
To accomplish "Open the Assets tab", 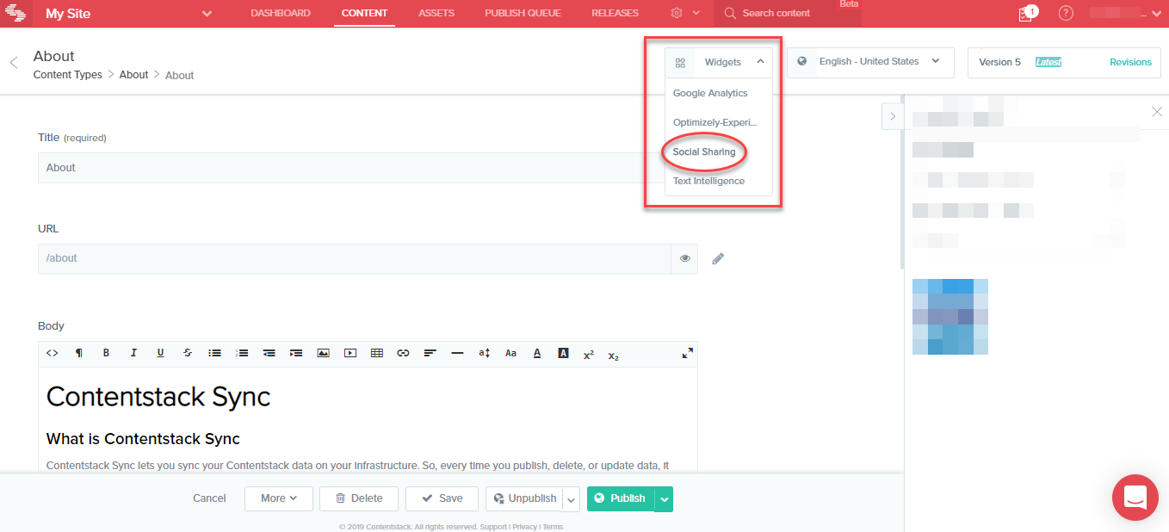I will tap(436, 13).
